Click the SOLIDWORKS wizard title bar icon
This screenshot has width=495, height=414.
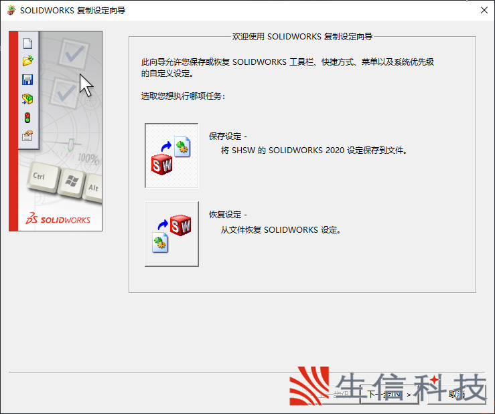11,11
